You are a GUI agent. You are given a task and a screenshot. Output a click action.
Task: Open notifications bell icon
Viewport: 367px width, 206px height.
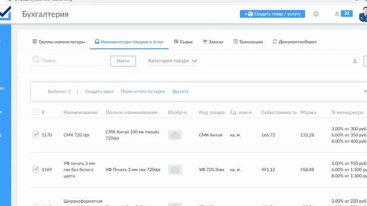(337, 14)
